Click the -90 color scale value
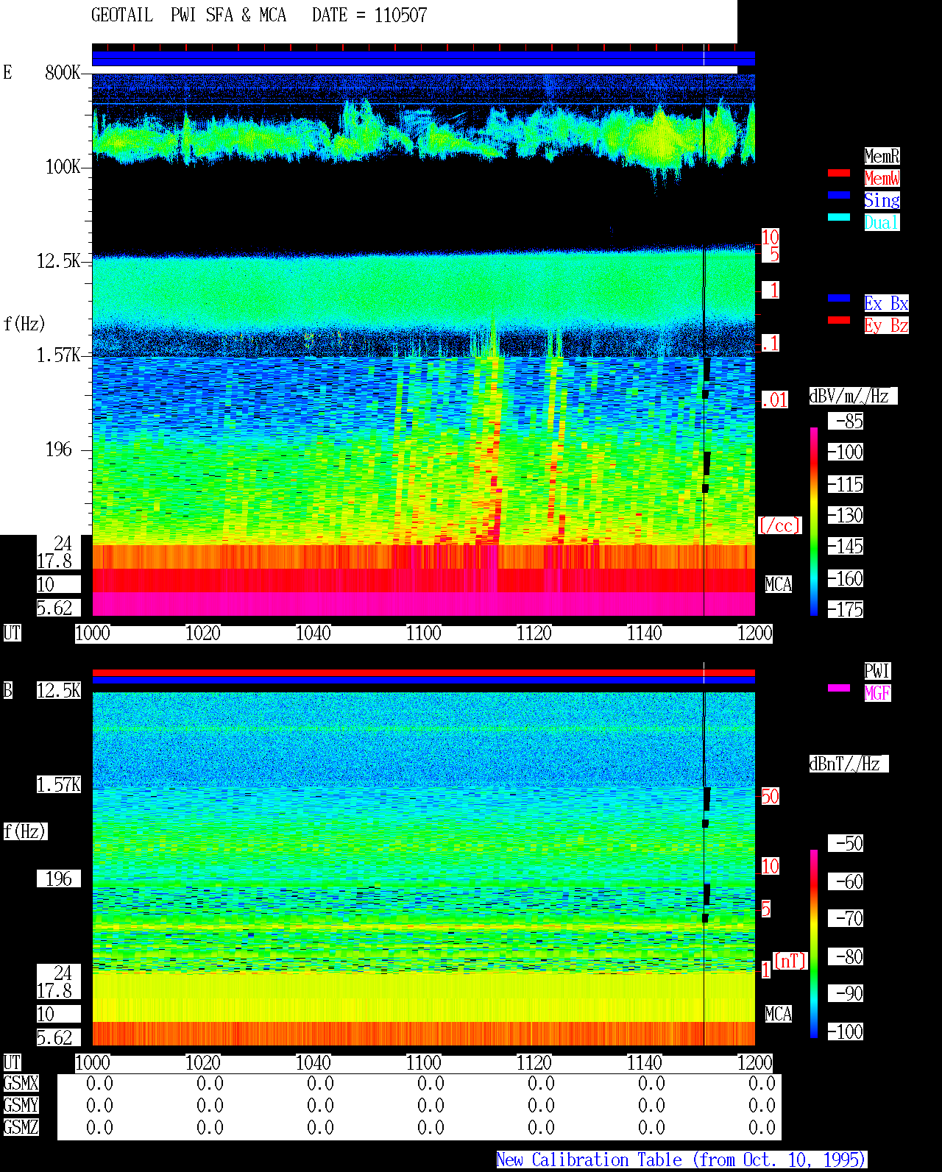 tap(846, 993)
